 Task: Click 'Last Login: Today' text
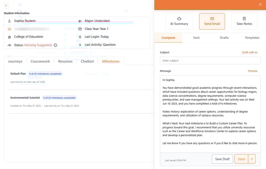pos(97,36)
